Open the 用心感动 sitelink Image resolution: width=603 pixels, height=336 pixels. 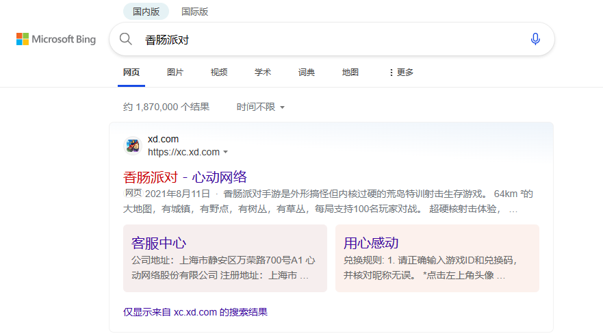tap(371, 243)
